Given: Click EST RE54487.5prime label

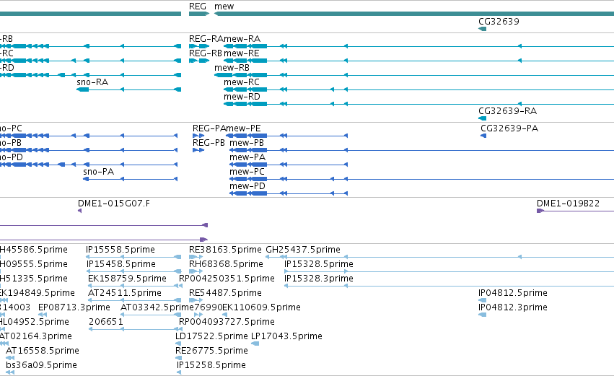Looking at the screenshot, I should [225, 293].
